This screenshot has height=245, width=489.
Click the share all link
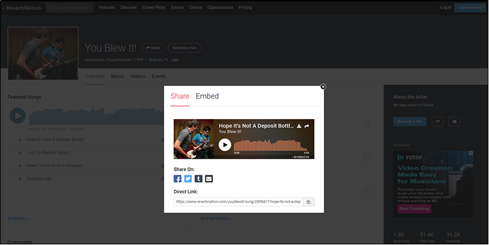pyautogui.click(x=57, y=129)
